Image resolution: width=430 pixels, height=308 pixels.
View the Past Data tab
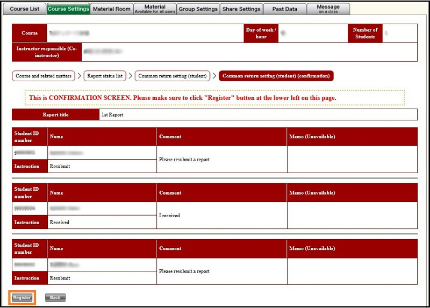coord(285,9)
